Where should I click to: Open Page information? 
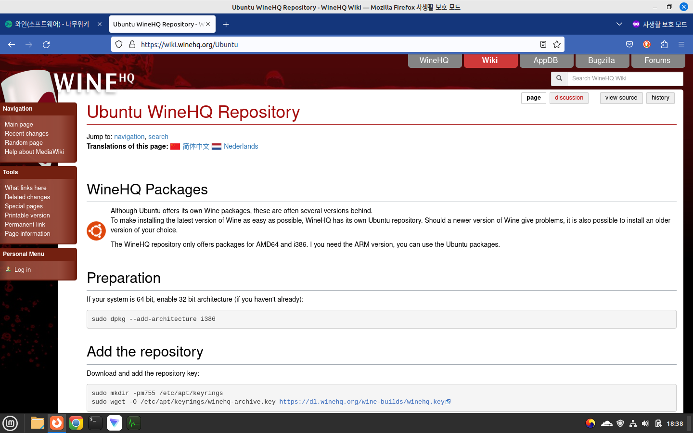[27, 233]
